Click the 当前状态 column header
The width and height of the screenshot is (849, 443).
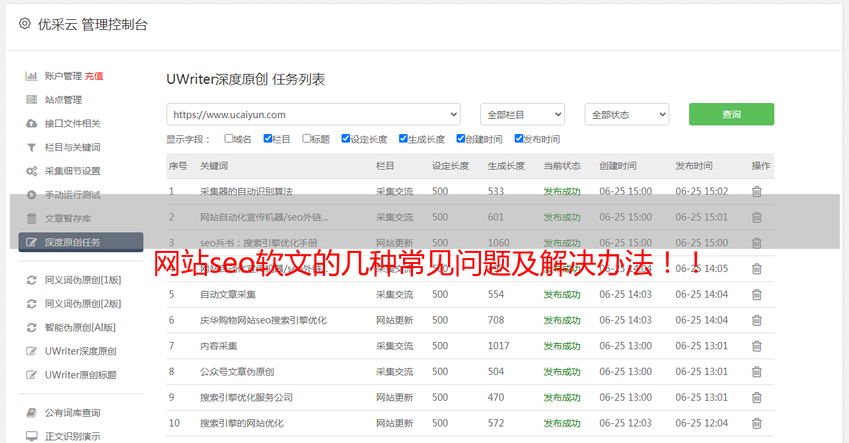tap(562, 166)
